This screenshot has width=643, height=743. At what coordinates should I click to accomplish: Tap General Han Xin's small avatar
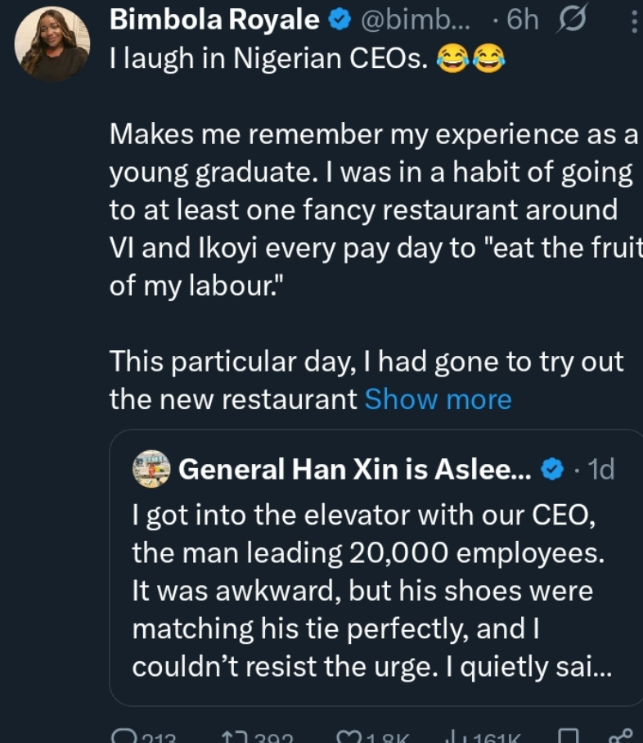coord(151,469)
